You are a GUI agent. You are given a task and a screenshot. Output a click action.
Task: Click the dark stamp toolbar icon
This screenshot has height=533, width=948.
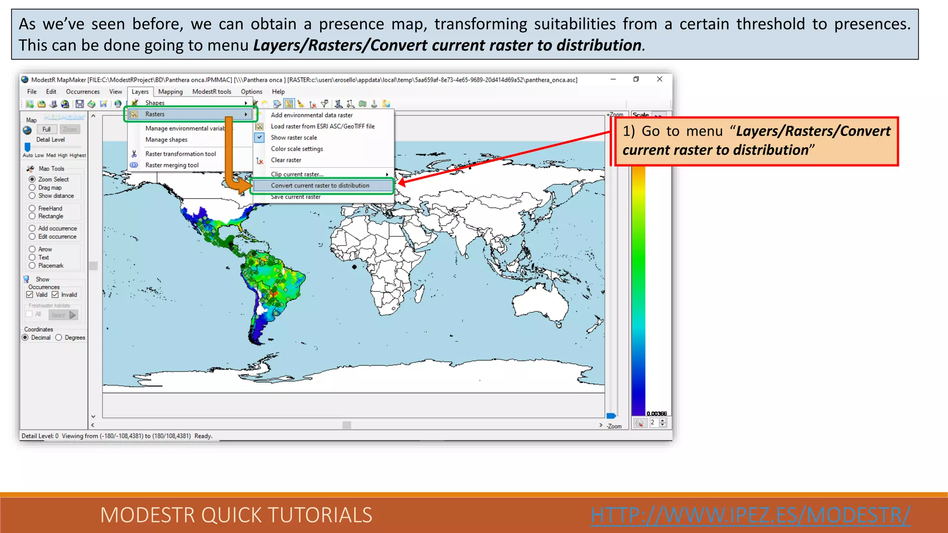click(338, 104)
